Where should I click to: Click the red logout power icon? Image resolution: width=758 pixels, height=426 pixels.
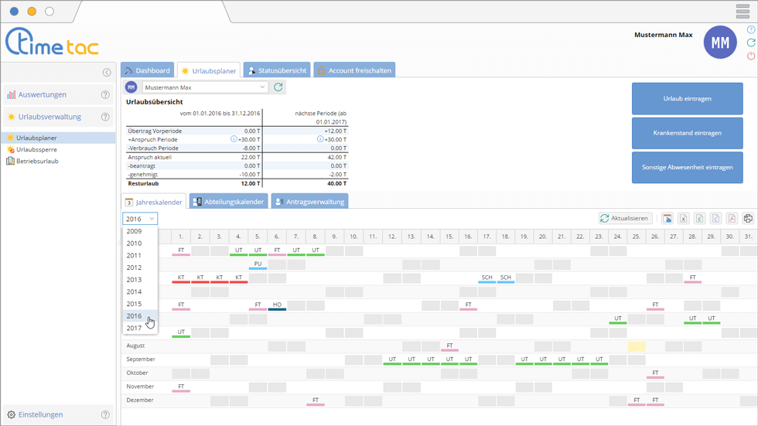coord(751,56)
